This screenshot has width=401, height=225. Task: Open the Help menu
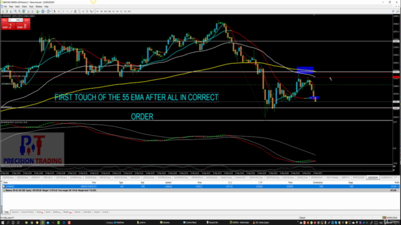(46, 6)
